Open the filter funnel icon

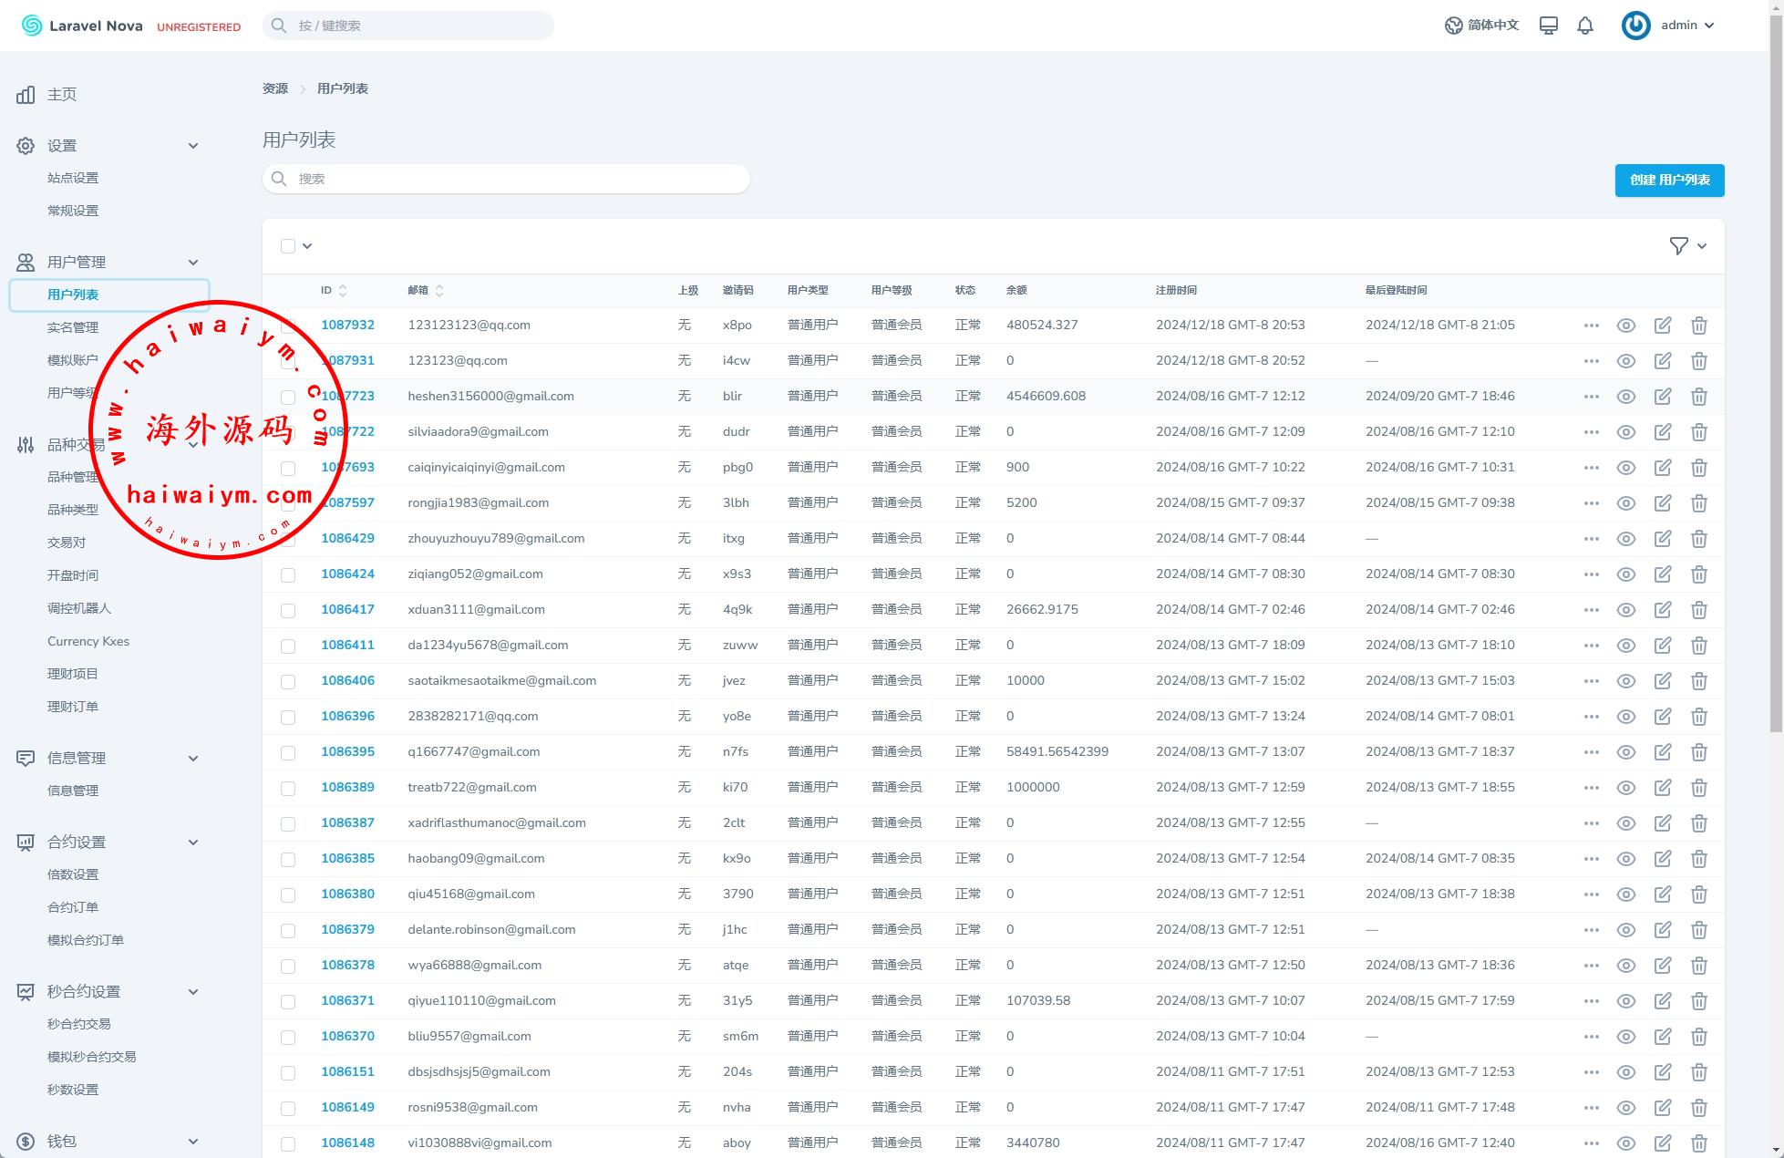(1678, 245)
